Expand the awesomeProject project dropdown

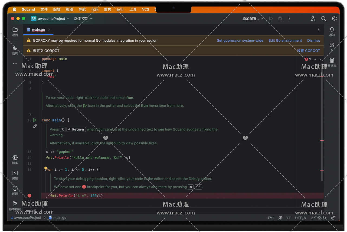(x=50, y=19)
